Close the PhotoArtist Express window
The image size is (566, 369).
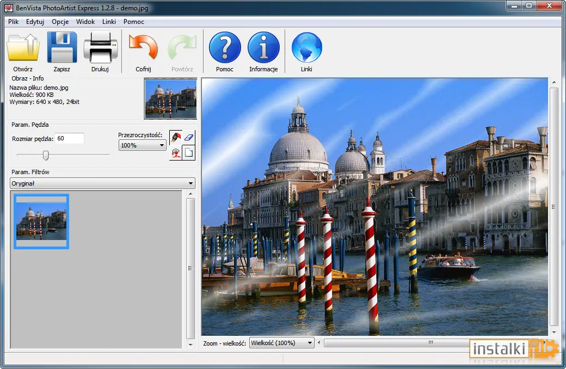pyautogui.click(x=549, y=6)
